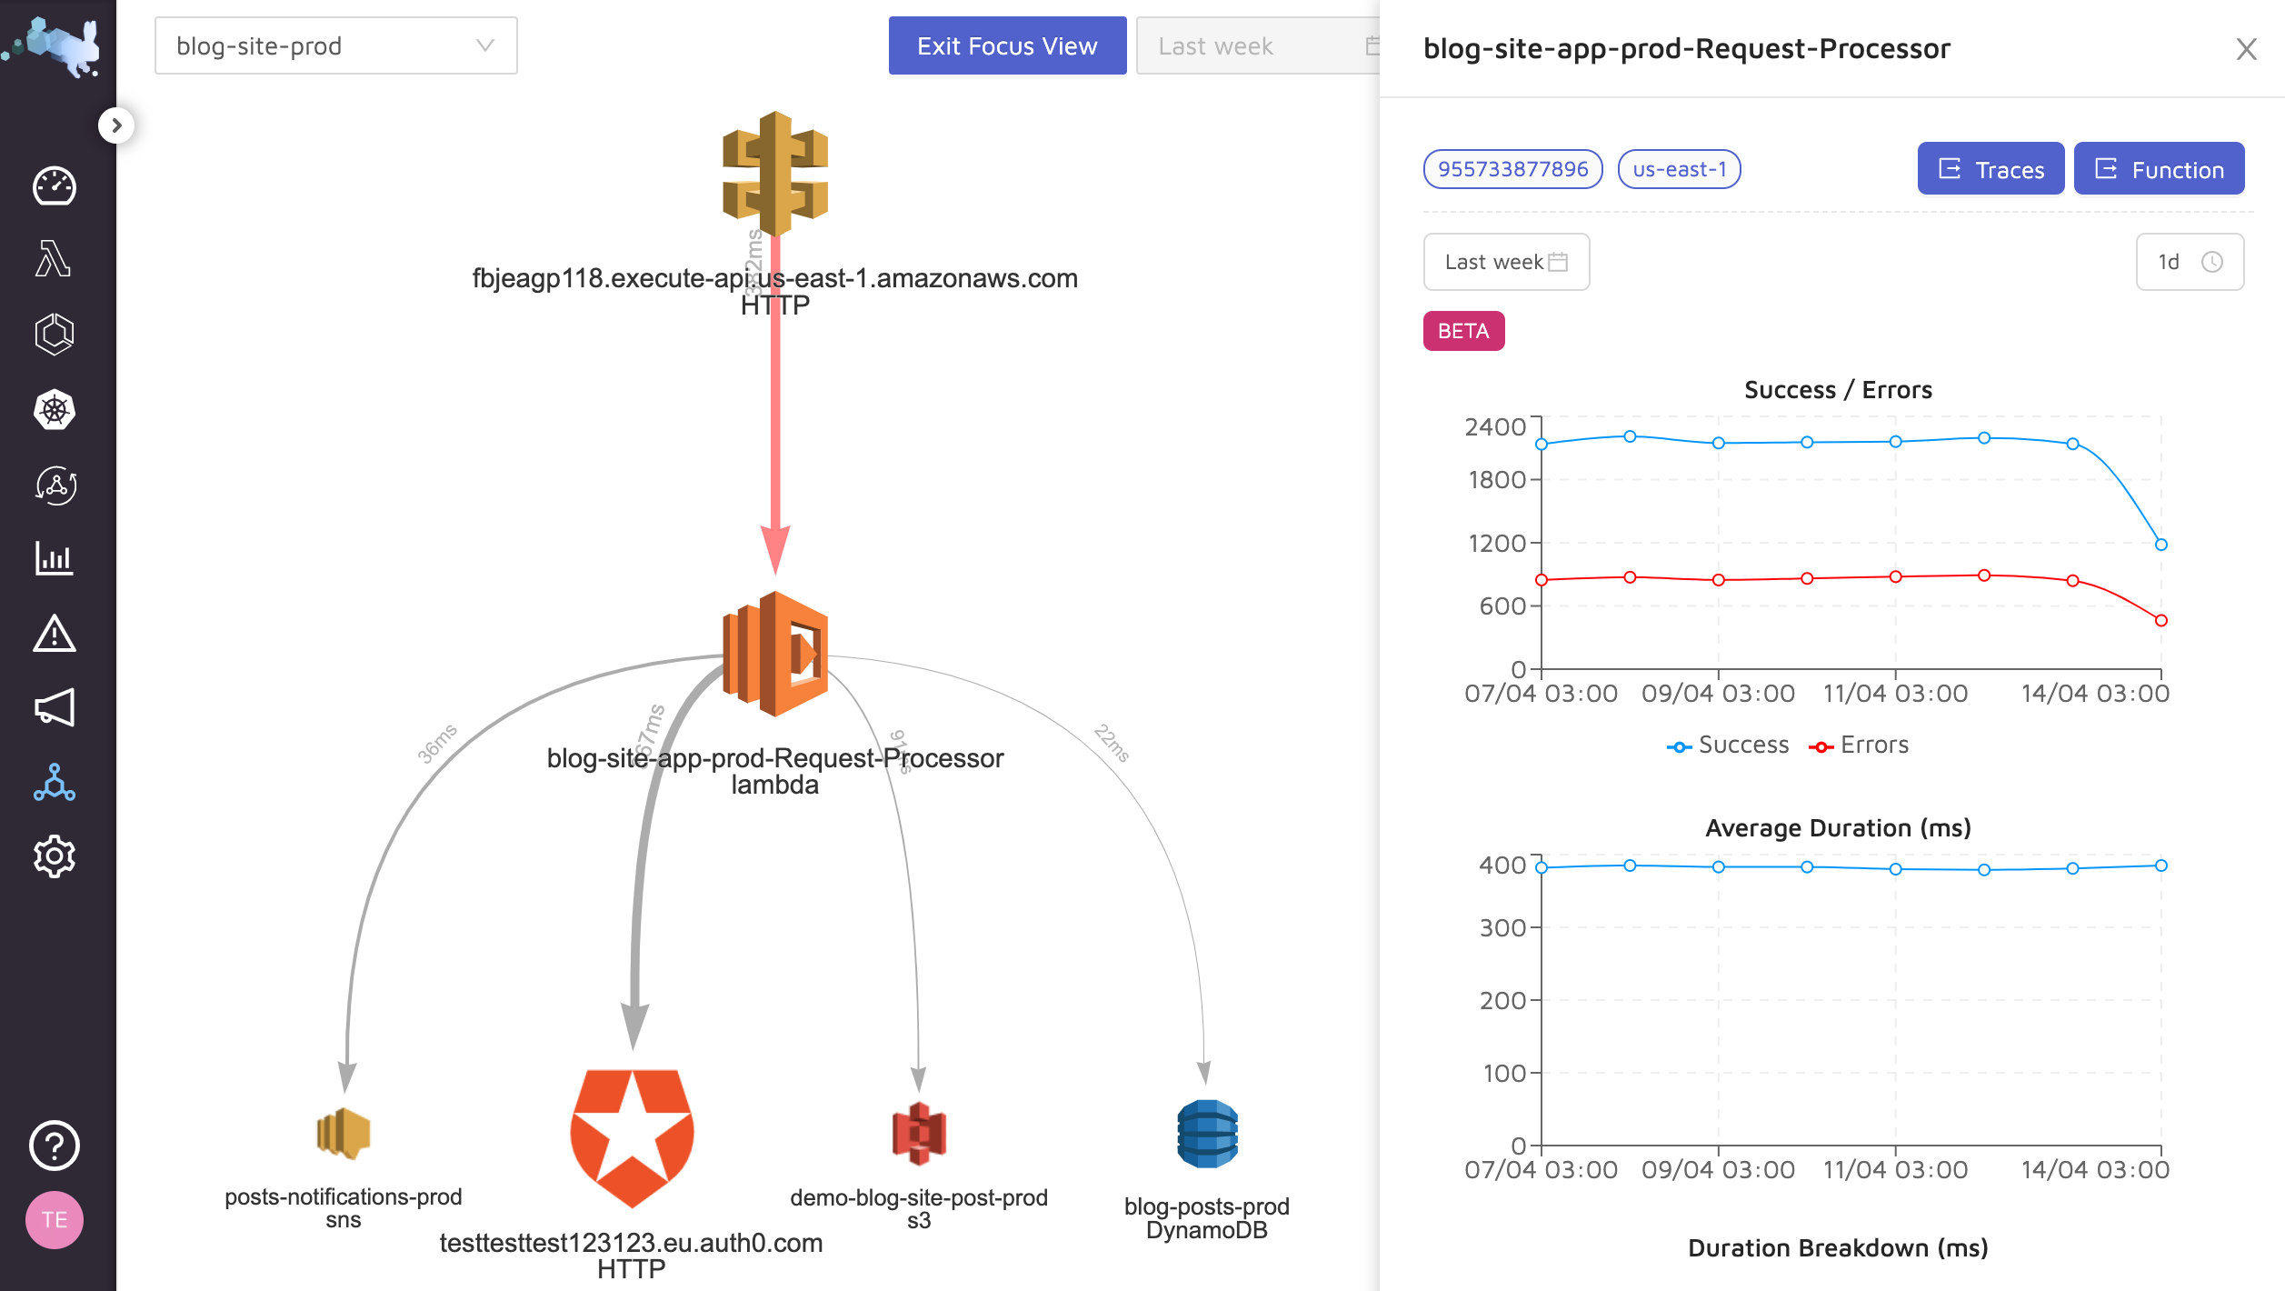This screenshot has height=1291, width=2285.
Task: Click the Traces button
Action: tap(1990, 169)
